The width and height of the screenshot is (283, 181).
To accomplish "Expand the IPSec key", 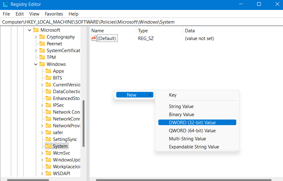I will point(42,105).
